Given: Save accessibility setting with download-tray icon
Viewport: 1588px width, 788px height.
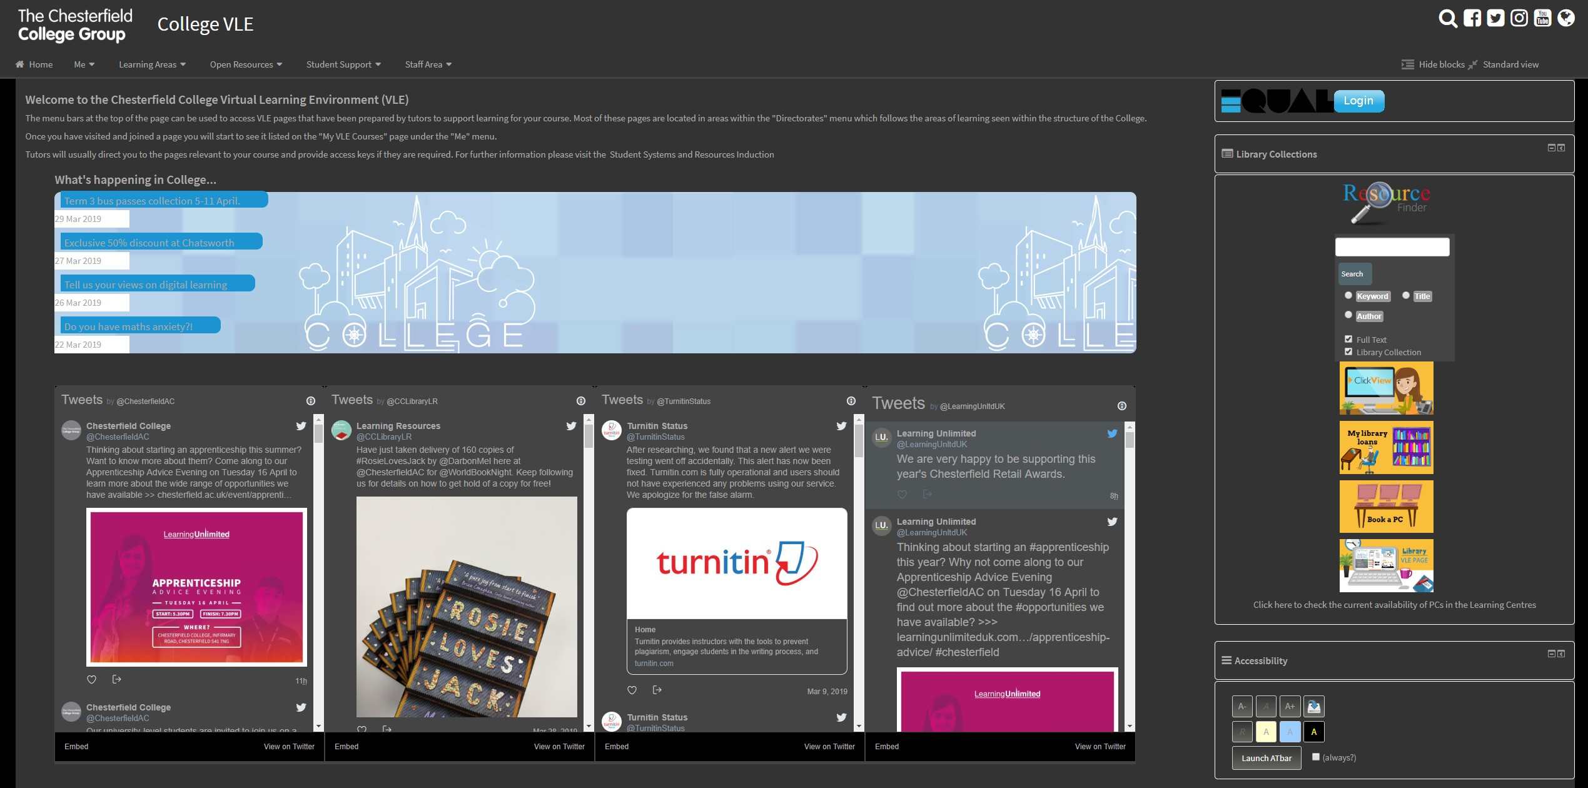Looking at the screenshot, I should tap(1314, 706).
